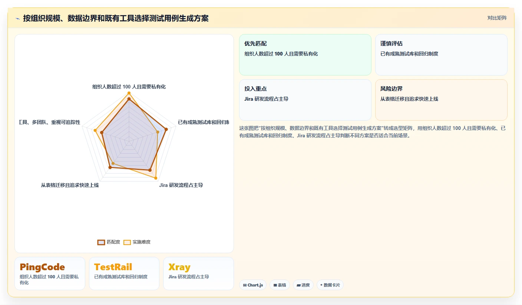The width and height of the screenshot is (522, 305).
Task: Click the lightning icon beside the title
Action: coord(18,18)
